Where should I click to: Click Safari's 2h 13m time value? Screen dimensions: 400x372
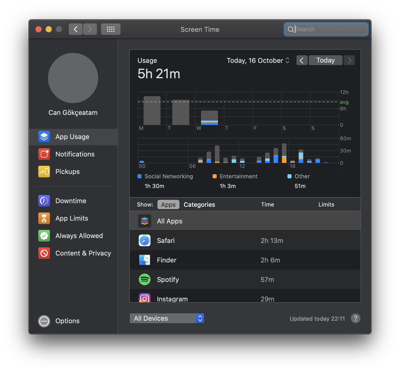272,241
